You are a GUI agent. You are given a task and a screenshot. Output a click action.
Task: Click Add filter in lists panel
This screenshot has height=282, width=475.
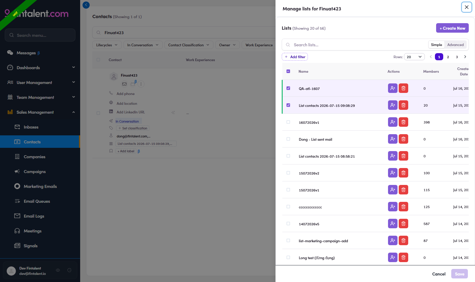coord(295,57)
